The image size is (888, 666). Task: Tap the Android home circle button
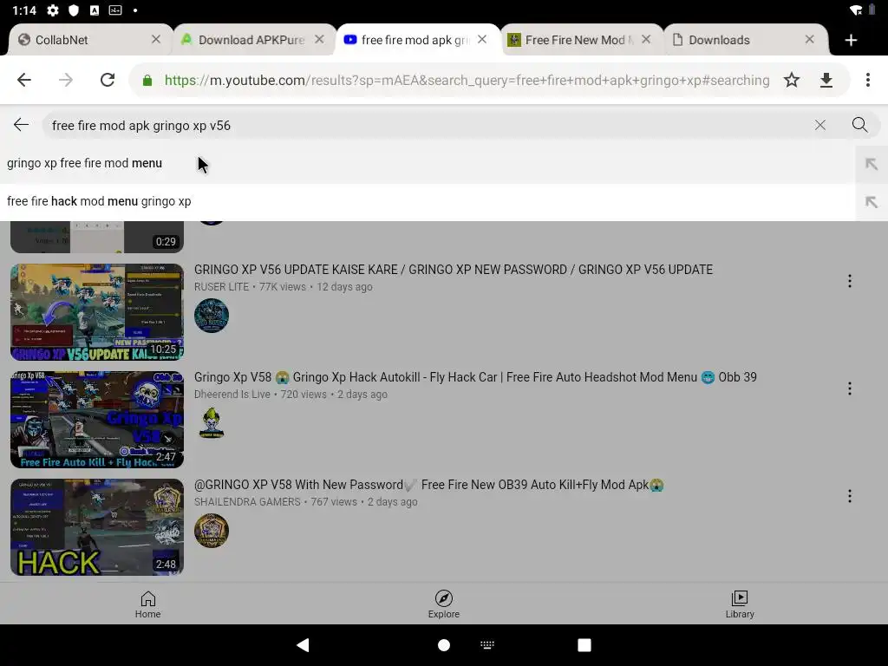444,645
